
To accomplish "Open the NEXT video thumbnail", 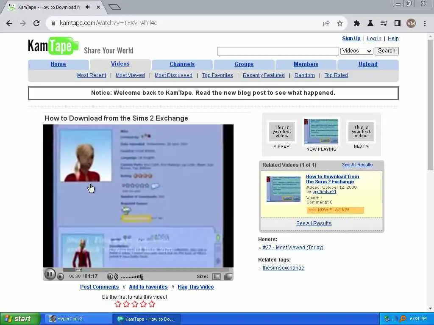I will click(x=361, y=132).
